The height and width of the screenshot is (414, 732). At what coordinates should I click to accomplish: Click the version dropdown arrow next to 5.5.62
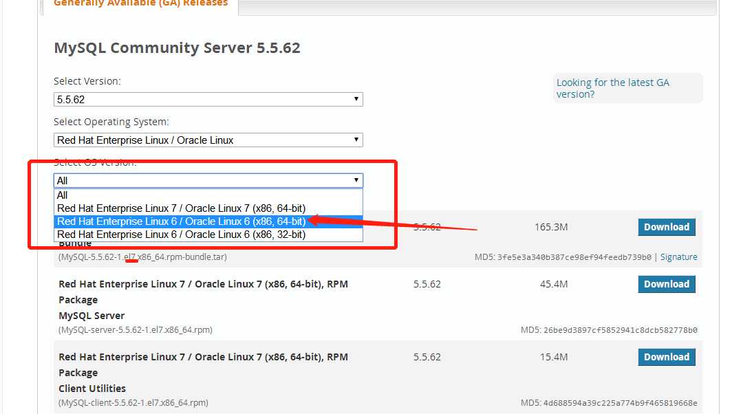click(x=356, y=100)
